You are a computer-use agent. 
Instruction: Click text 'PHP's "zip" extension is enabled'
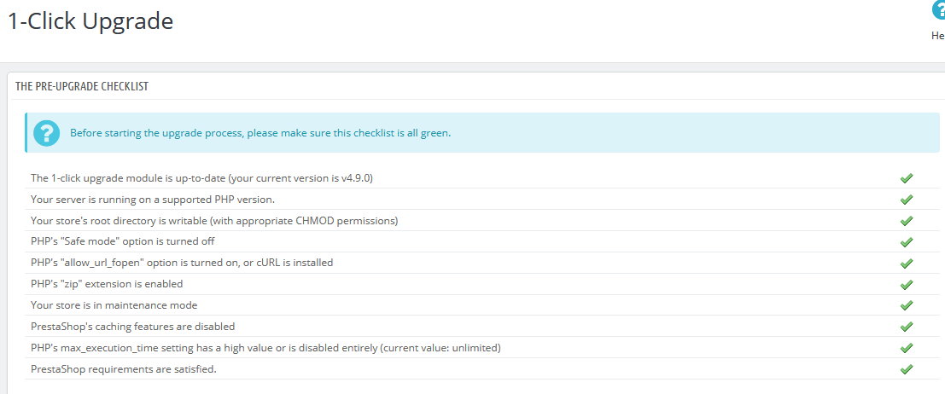(107, 283)
